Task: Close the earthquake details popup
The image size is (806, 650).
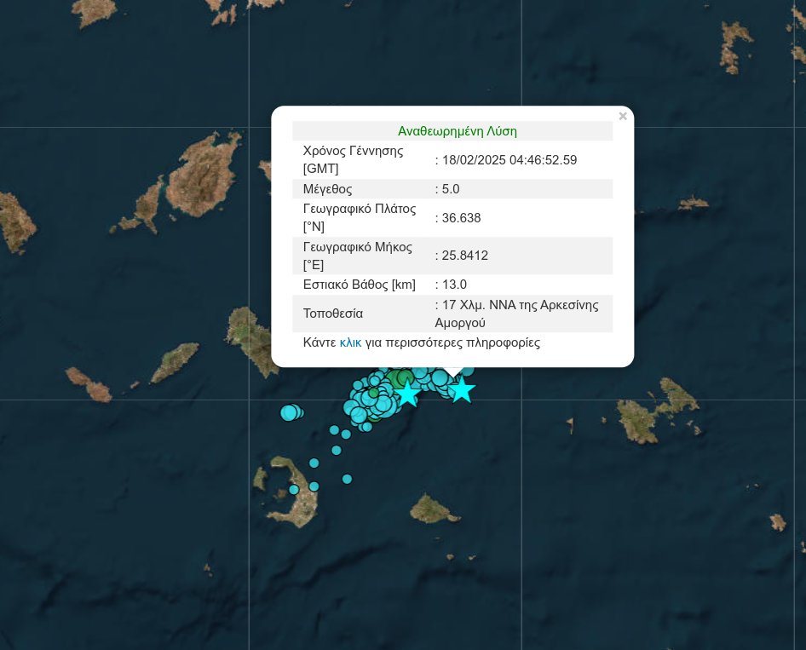Action: [623, 116]
